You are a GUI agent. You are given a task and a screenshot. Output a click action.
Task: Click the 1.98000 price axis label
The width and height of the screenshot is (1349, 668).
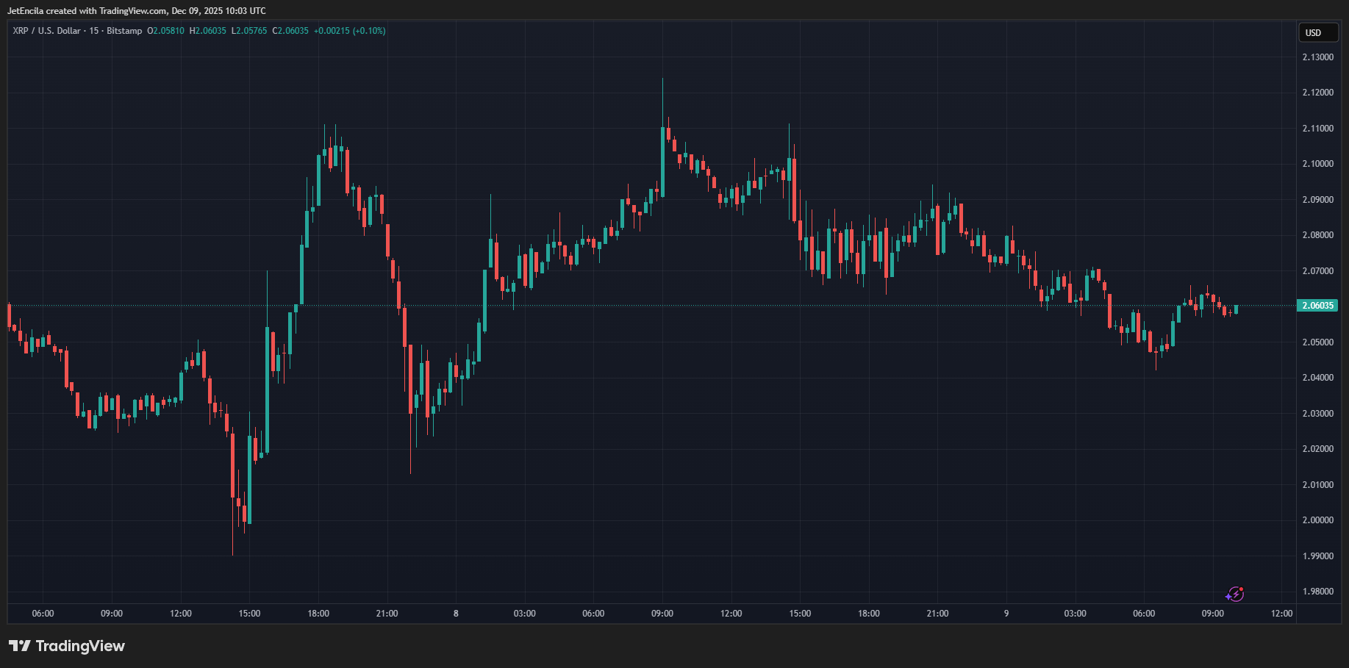pyautogui.click(x=1318, y=592)
